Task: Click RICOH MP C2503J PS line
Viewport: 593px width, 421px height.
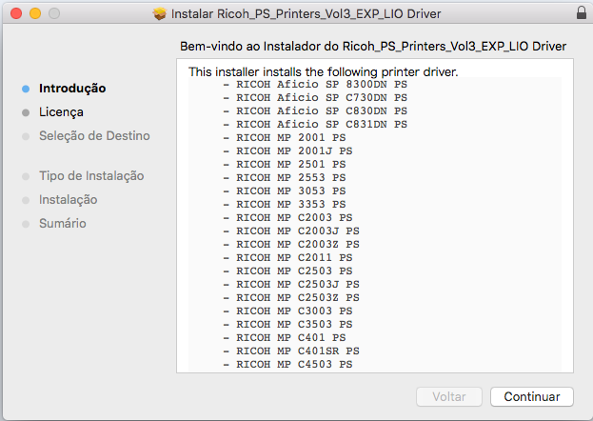Action: coord(291,285)
